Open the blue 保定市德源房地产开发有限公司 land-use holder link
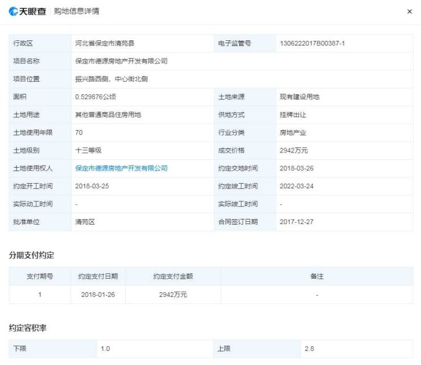This screenshot has width=421, height=365. pyautogui.click(x=121, y=168)
